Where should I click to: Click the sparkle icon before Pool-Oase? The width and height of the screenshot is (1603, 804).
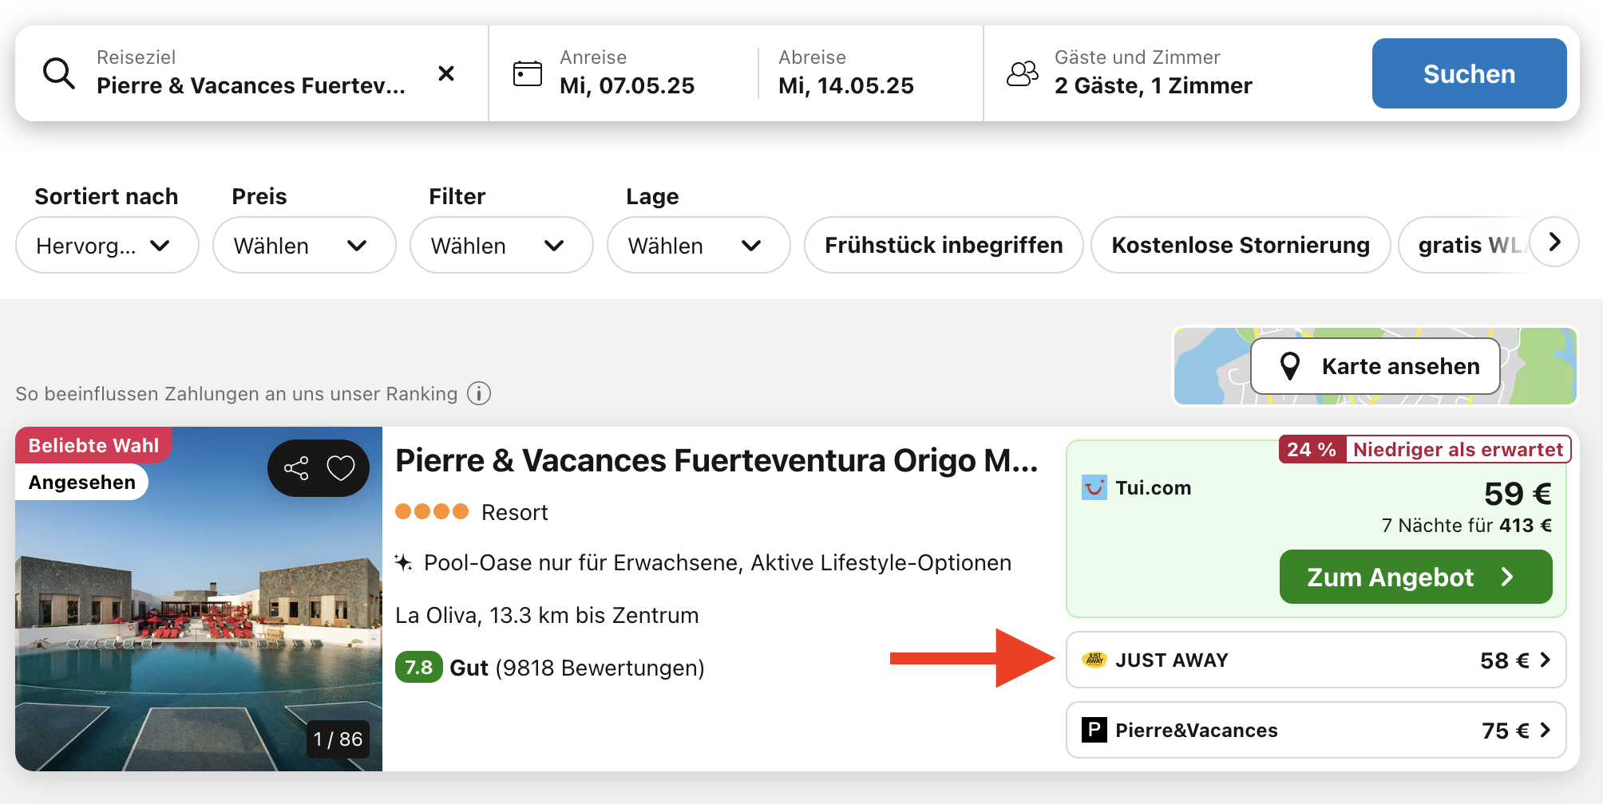click(404, 562)
